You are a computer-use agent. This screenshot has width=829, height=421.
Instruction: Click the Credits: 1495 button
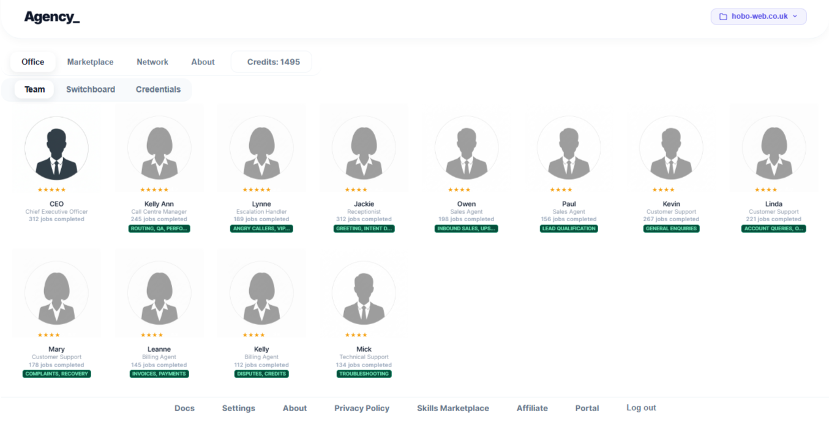coord(273,62)
